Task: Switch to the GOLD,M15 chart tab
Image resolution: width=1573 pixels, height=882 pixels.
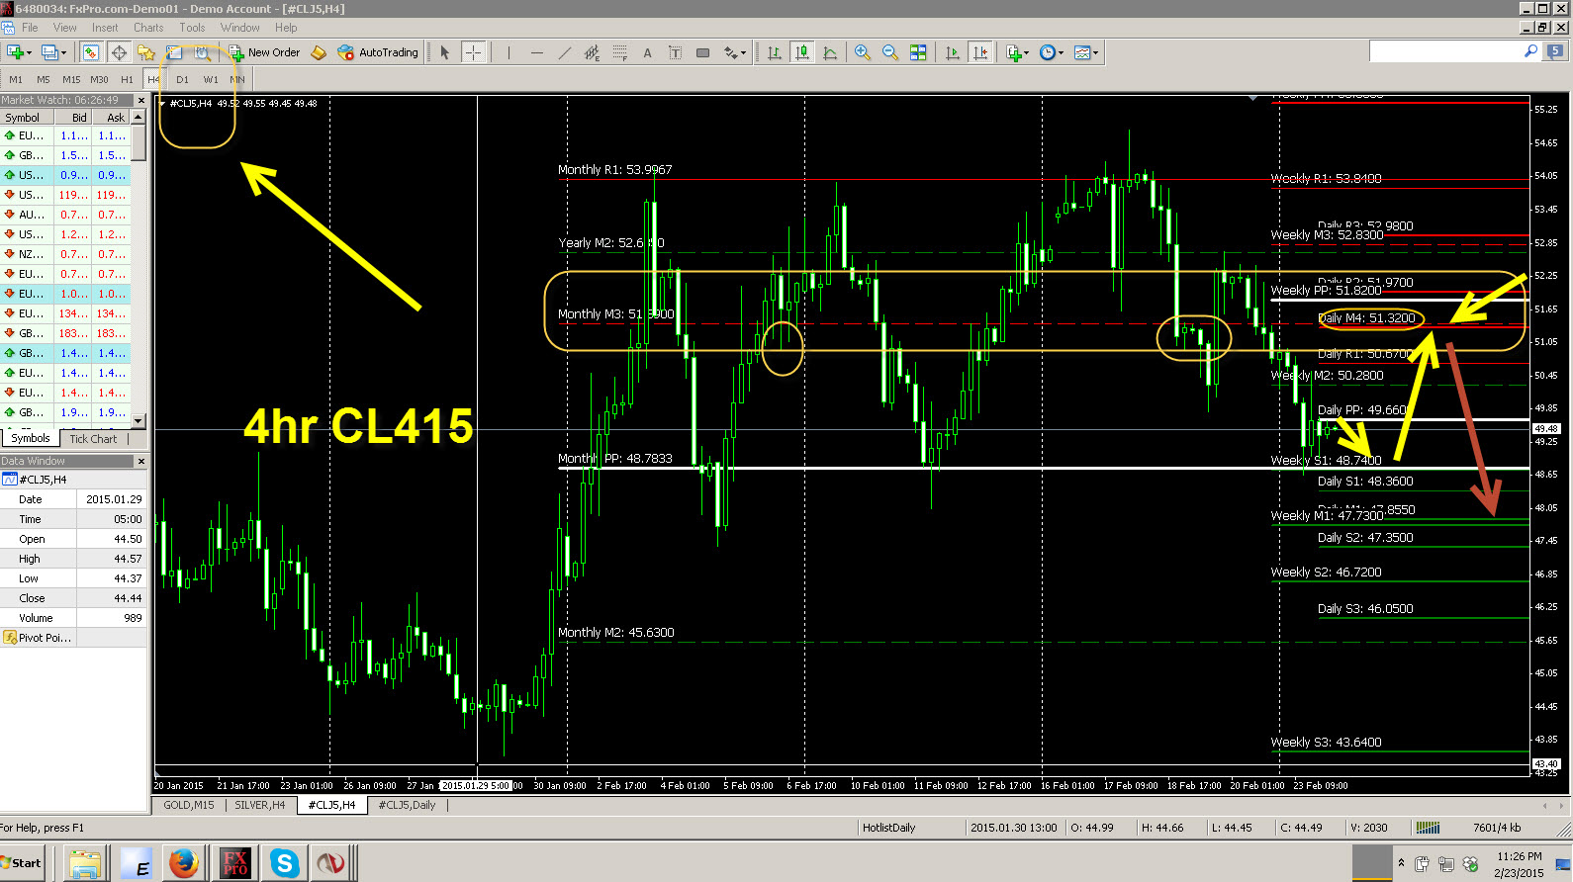Action: [x=189, y=805]
